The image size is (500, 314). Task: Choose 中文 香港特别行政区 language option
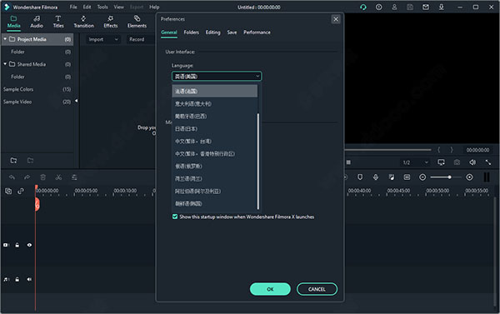click(215, 153)
